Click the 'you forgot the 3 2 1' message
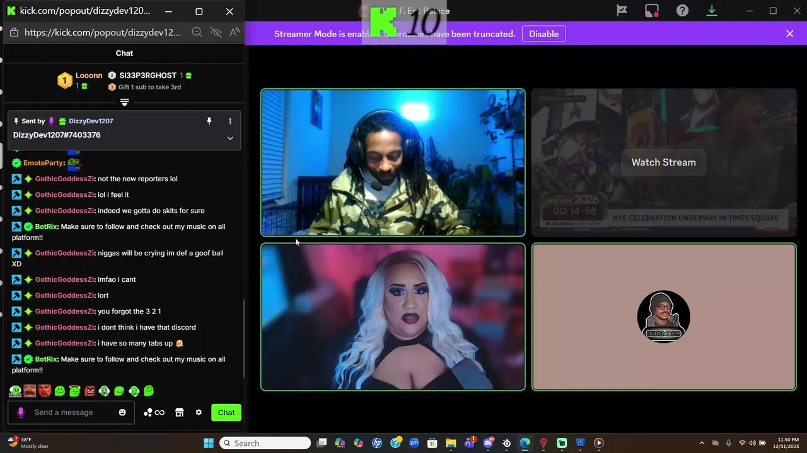This screenshot has height=453, width=807. (129, 311)
